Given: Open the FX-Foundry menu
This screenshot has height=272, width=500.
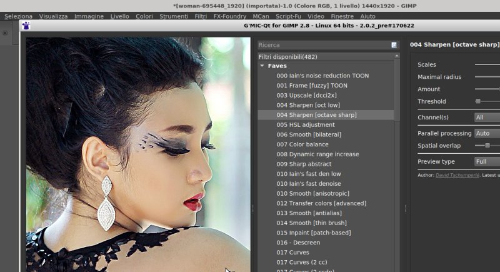Looking at the screenshot, I should (x=229, y=16).
